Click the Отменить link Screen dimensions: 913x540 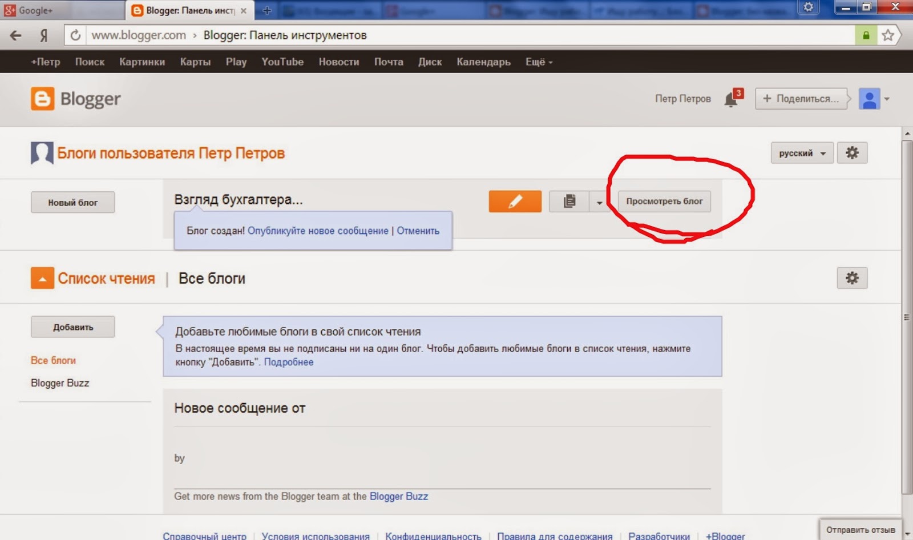(418, 231)
